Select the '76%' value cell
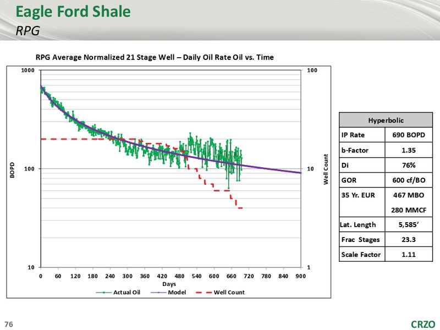Image resolution: width=440 pixels, height=330 pixels. 409,165
